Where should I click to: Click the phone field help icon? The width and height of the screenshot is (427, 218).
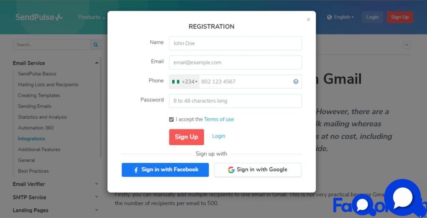(x=296, y=82)
